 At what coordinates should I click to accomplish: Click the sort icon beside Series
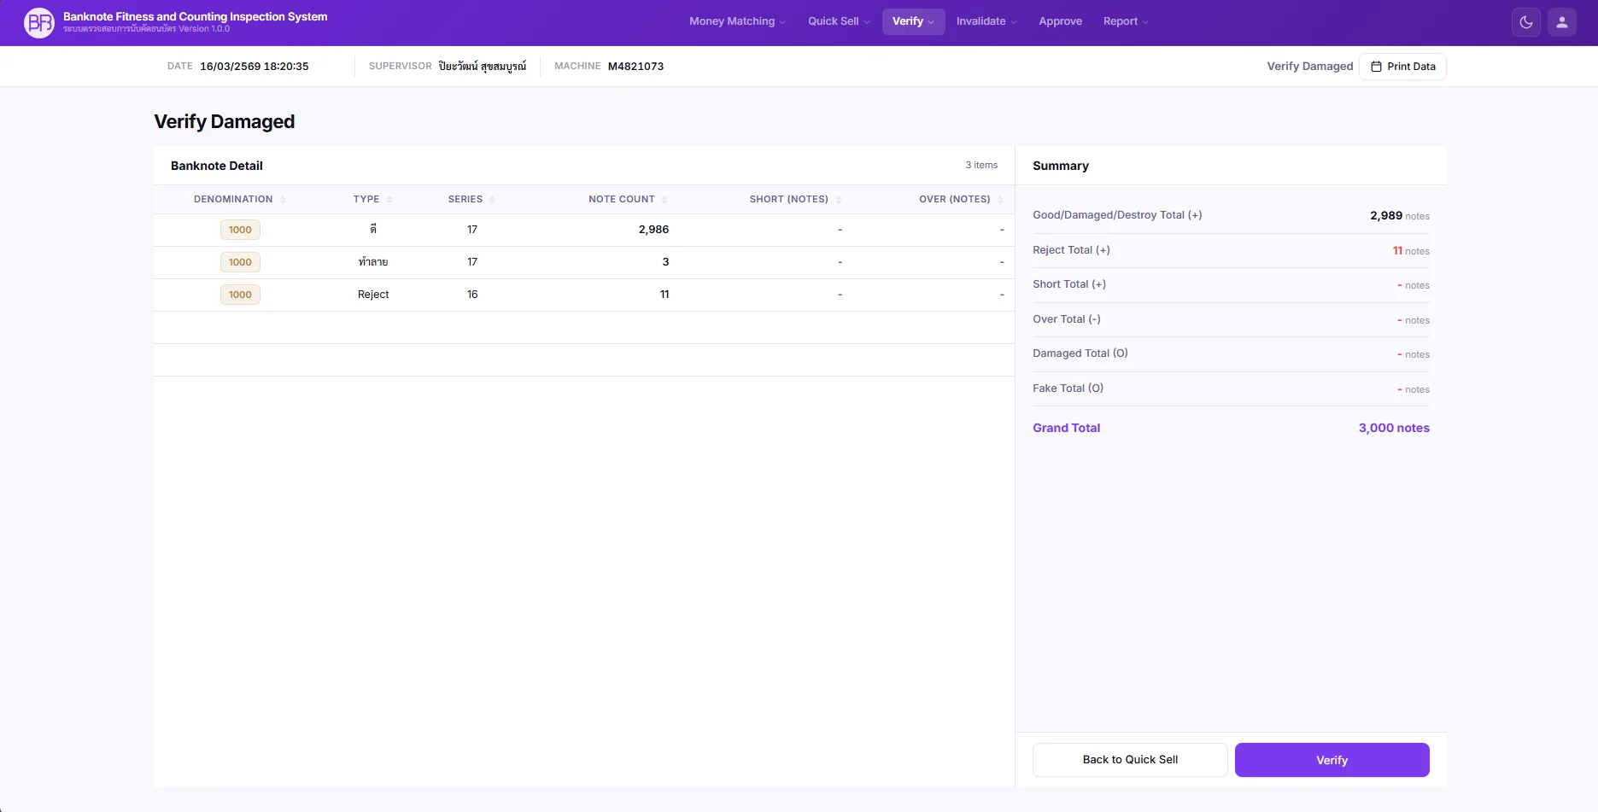tap(492, 199)
